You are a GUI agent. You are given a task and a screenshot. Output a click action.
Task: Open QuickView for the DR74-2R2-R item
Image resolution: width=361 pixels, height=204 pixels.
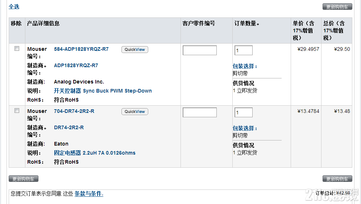click(135, 111)
